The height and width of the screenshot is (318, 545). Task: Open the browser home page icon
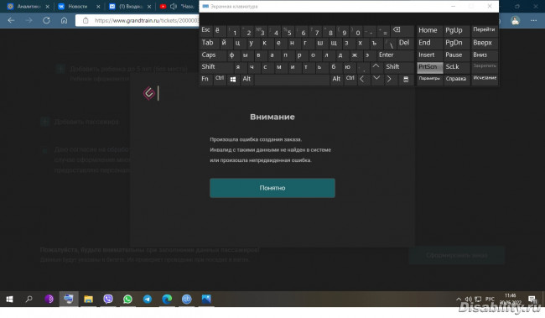pos(64,20)
